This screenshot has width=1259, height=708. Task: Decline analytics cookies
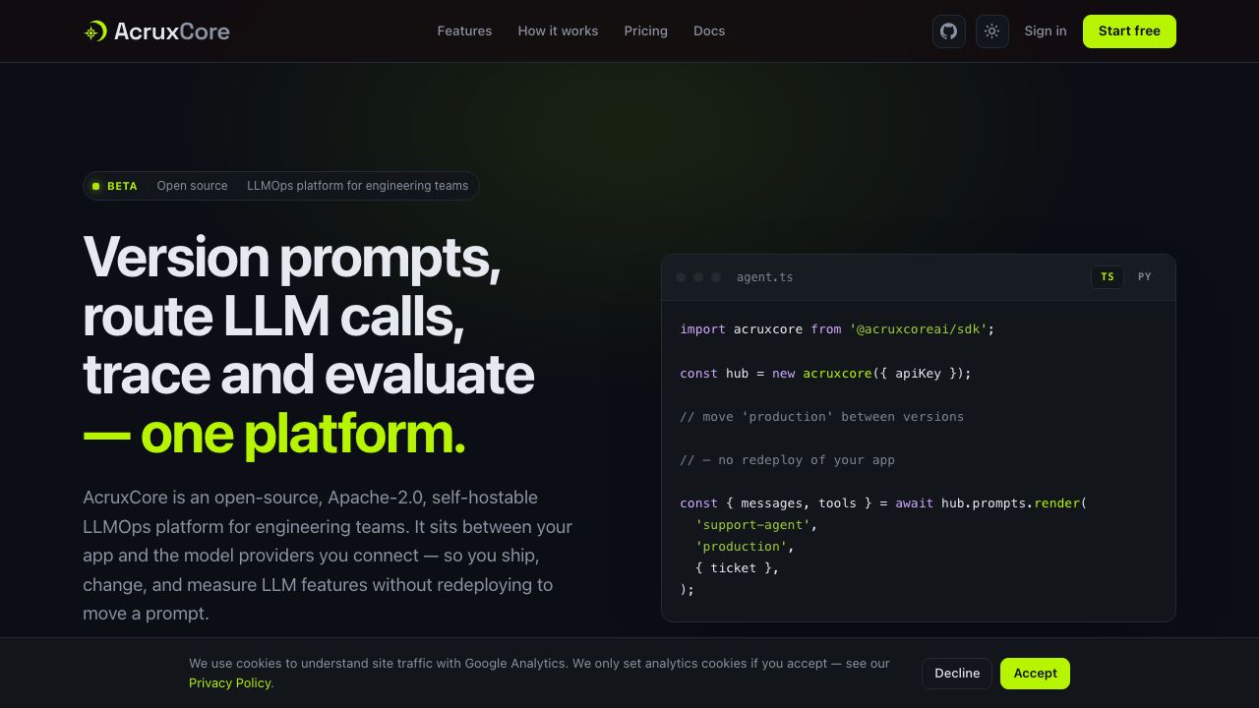click(957, 674)
